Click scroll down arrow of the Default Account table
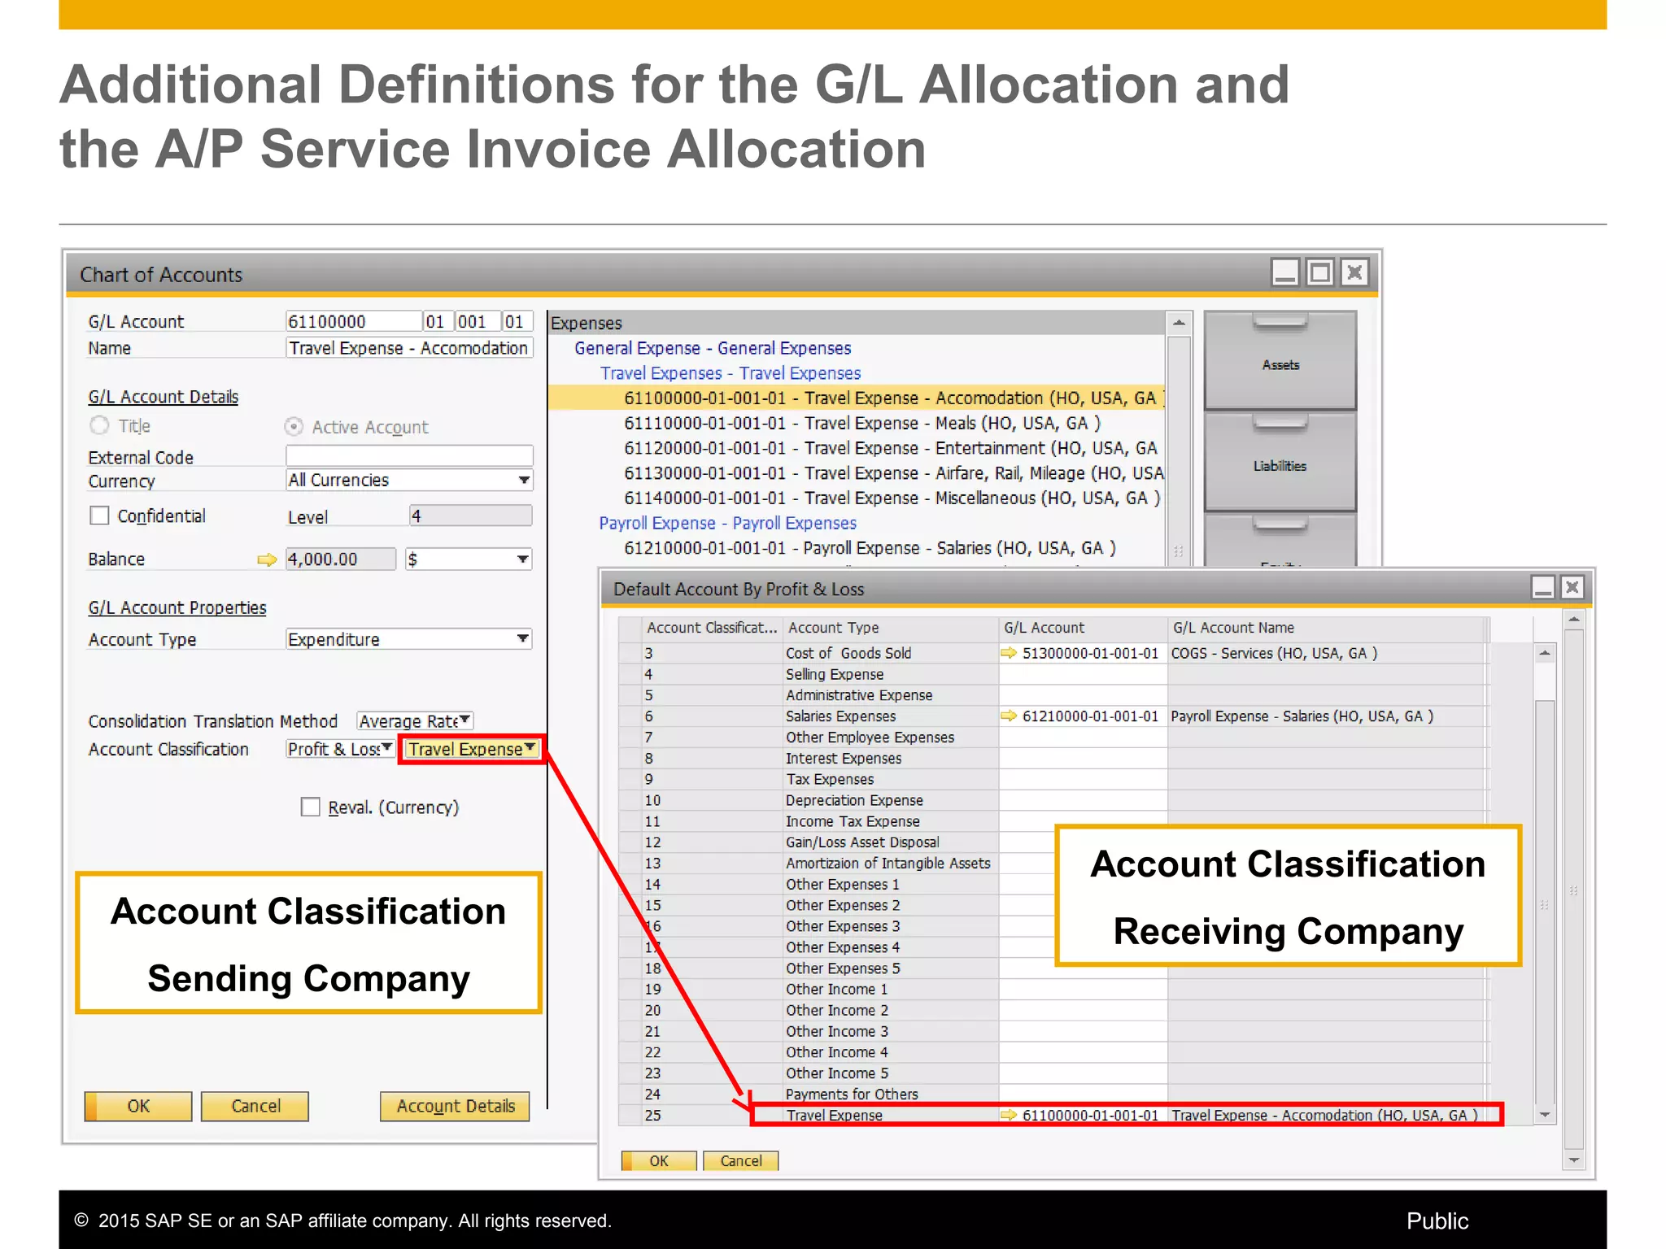 [1545, 1115]
